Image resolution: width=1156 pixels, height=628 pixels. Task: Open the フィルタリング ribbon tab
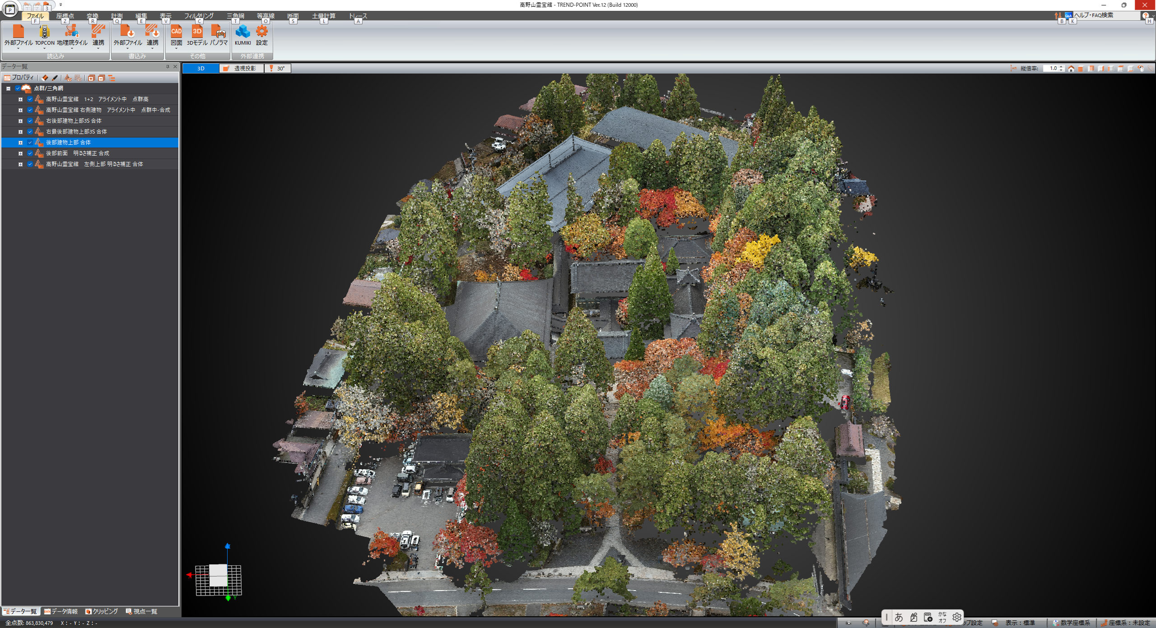tap(199, 16)
